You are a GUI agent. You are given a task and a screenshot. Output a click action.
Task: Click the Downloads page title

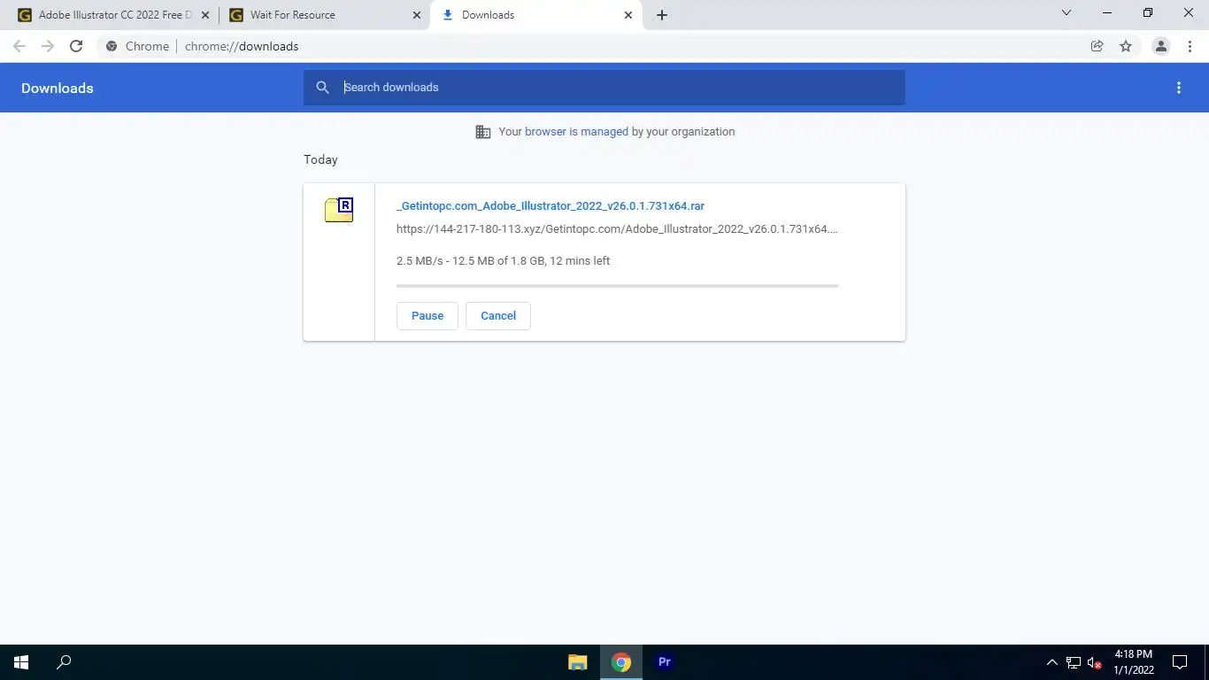[x=58, y=89]
